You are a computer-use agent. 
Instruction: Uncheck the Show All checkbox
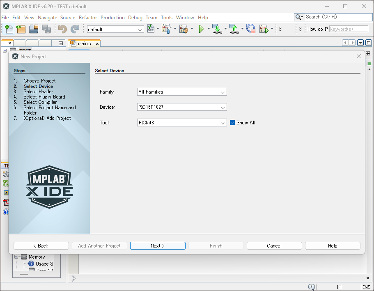232,123
